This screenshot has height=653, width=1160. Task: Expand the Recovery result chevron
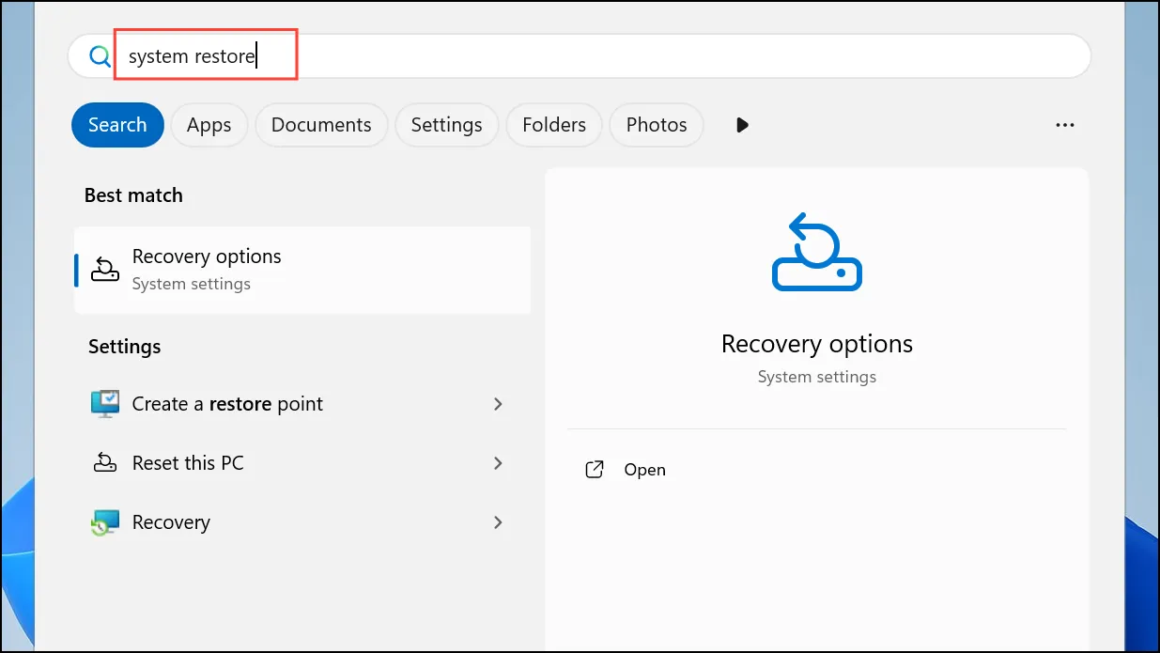[x=498, y=522]
